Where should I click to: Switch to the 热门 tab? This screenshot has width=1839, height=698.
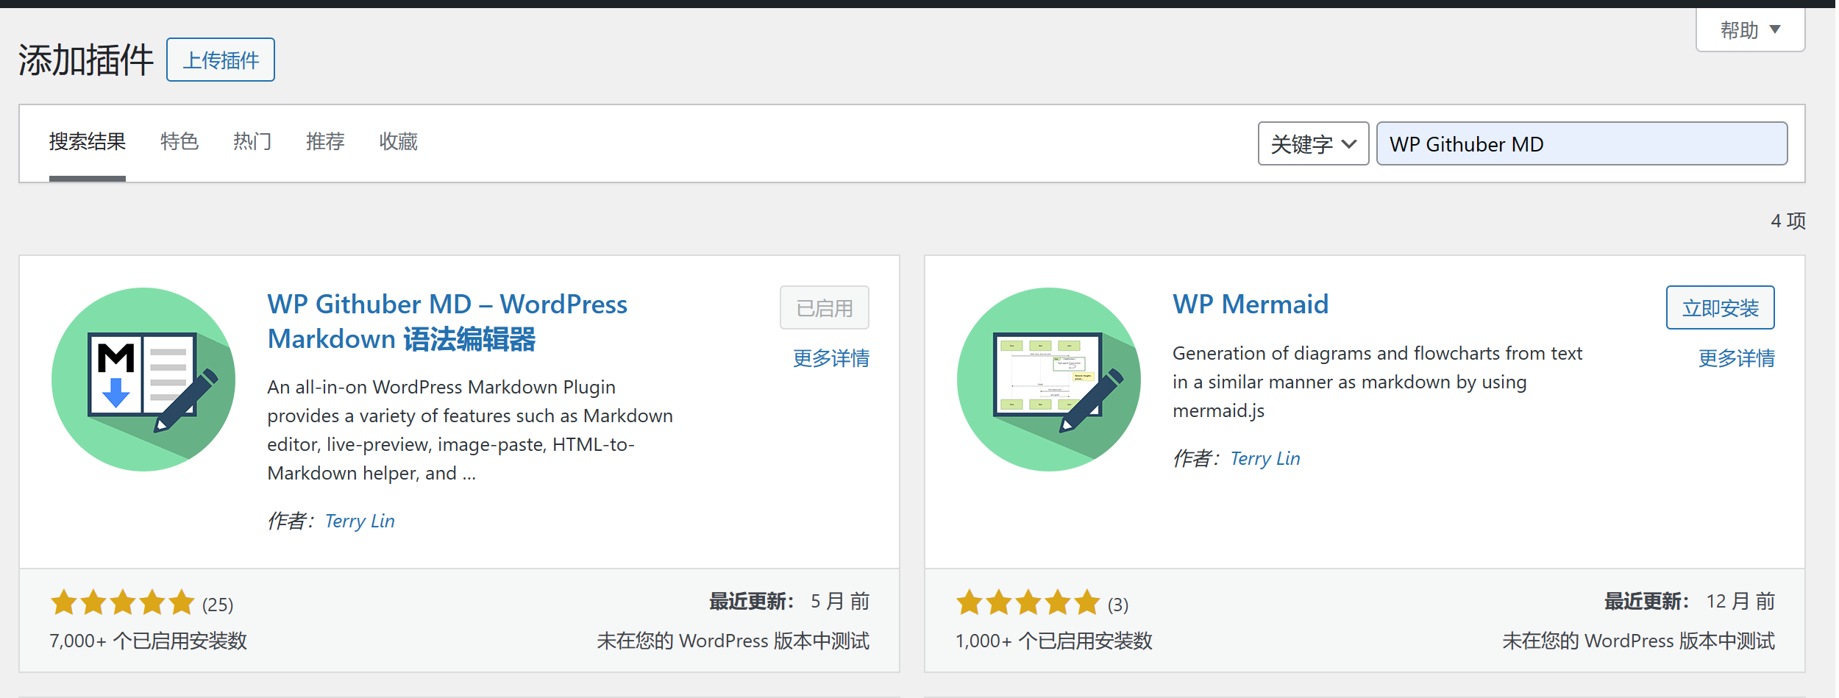point(252,141)
